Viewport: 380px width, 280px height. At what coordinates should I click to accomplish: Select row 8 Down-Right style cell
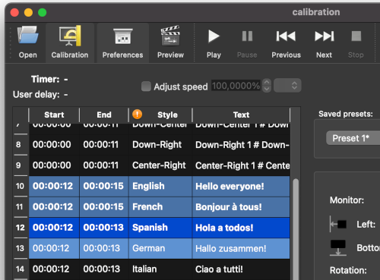(160, 145)
